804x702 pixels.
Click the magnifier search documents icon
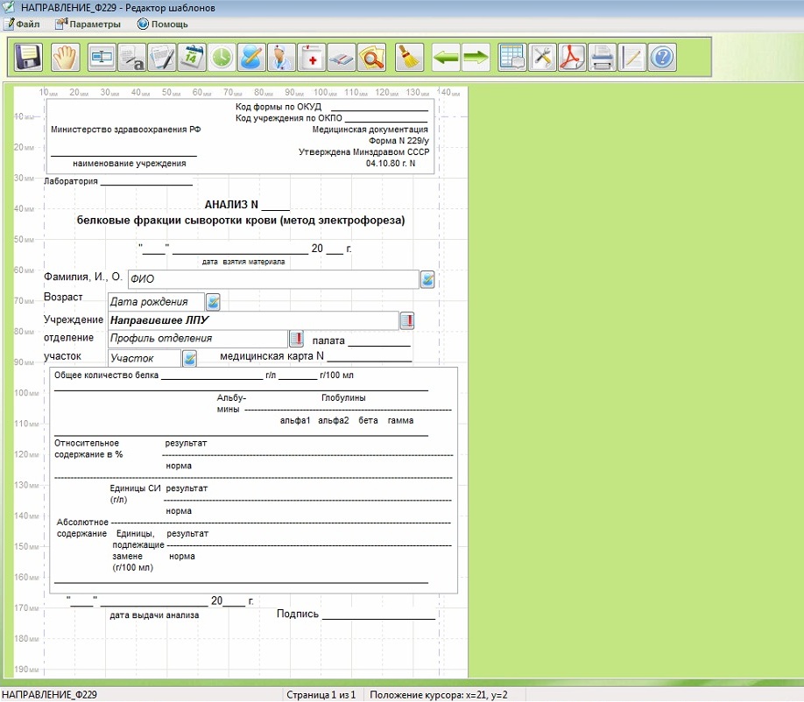(371, 58)
